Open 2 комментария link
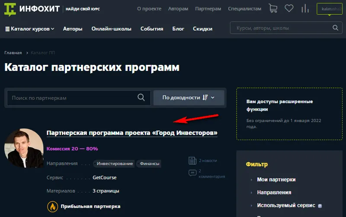 (211, 173)
